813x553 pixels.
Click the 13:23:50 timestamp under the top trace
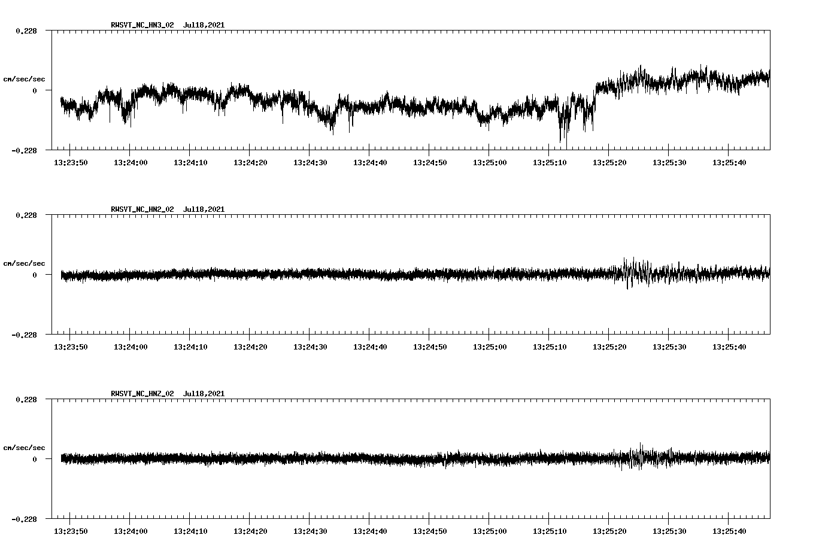pyautogui.click(x=70, y=162)
